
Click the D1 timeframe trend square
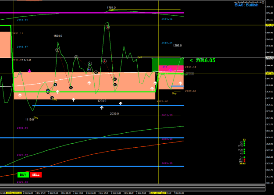(244, 157)
